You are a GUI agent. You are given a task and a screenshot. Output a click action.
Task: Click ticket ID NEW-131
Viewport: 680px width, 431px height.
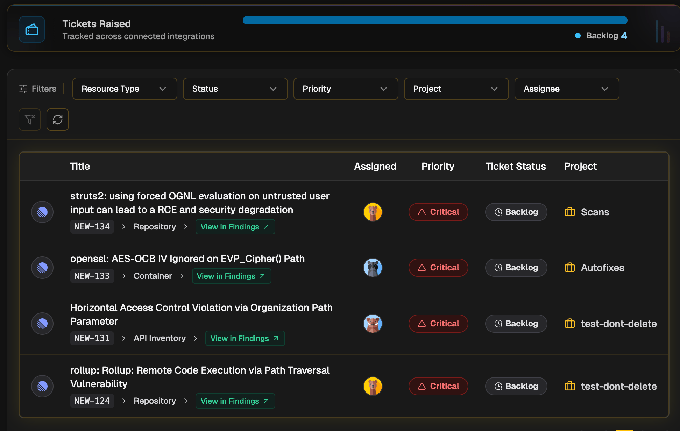92,338
